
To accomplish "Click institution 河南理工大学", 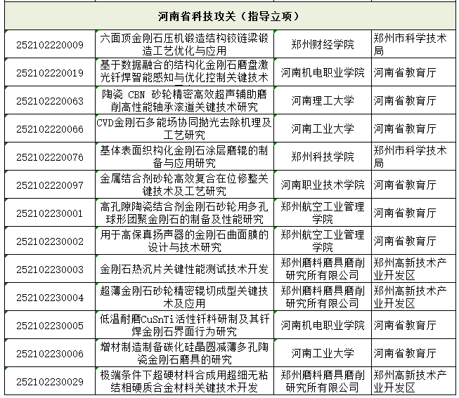I will coord(323,100).
